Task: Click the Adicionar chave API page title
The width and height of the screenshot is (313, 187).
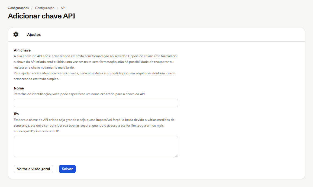Action: tap(42, 16)
